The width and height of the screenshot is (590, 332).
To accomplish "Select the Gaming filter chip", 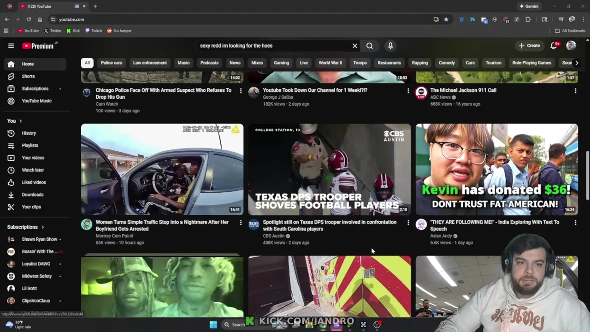I will [281, 63].
